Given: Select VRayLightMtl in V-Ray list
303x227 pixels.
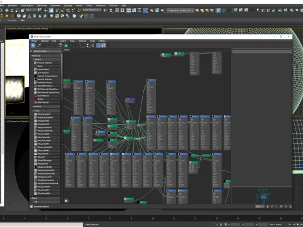Looking at the screenshot, I should click(x=47, y=151).
